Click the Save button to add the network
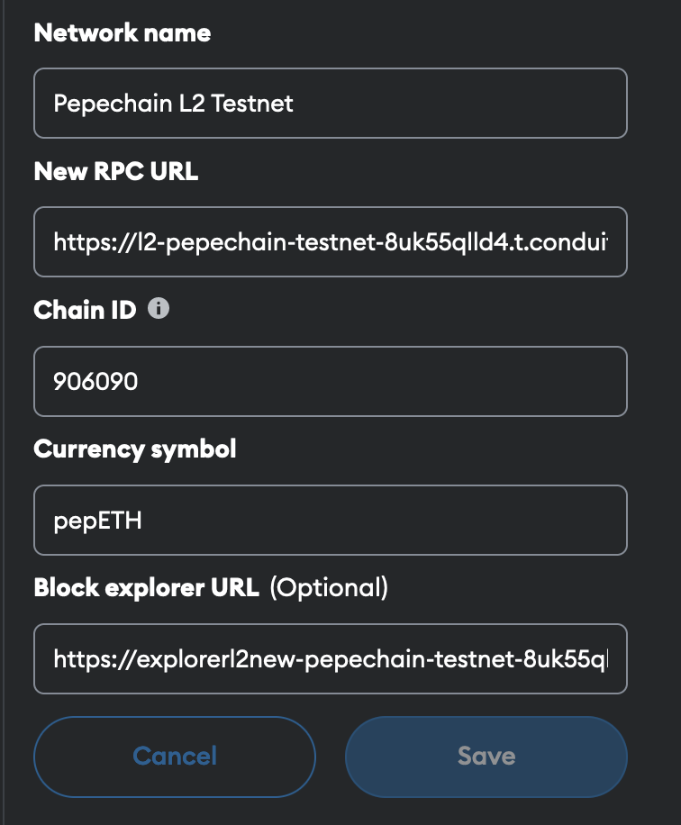681x825 pixels. point(485,757)
